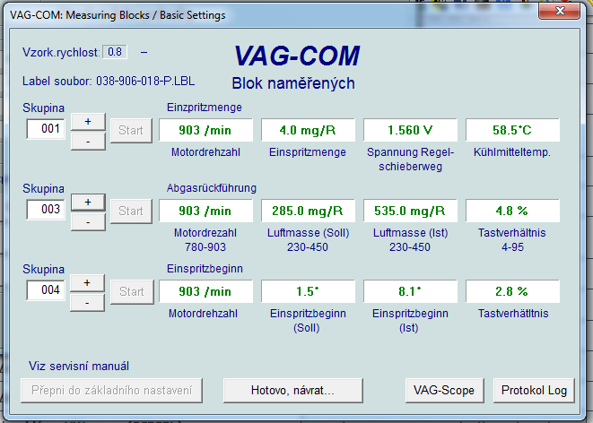Select the 535.0 mg/R Luftmasse Ist value

[x=410, y=211]
